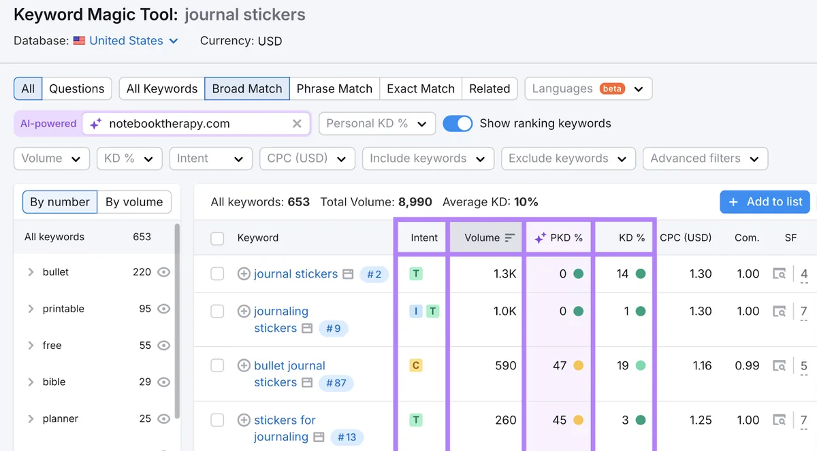The width and height of the screenshot is (817, 451).
Task: Switch to the Related tab
Action: (490, 88)
